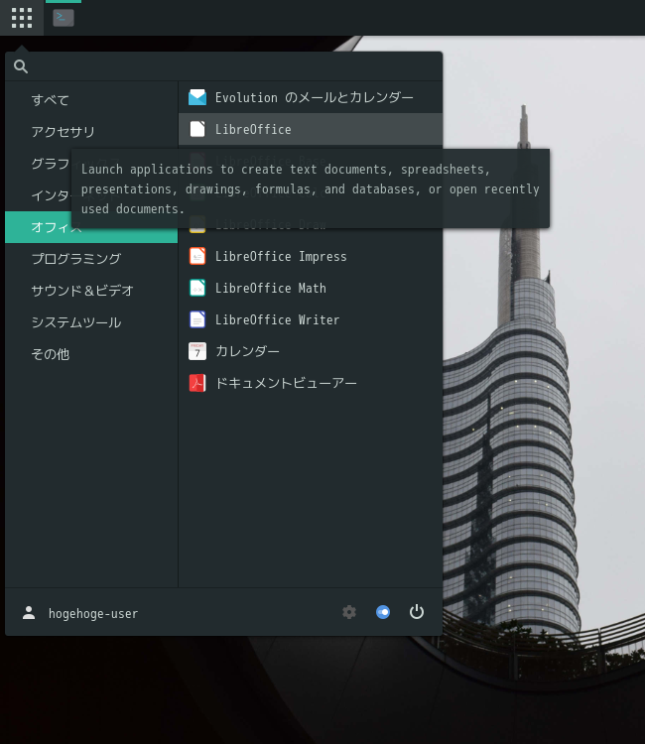
Task: Select the システムツール category
Action: click(x=91, y=322)
